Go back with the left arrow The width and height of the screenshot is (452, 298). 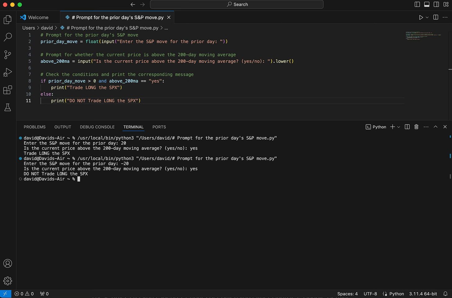[133, 4]
